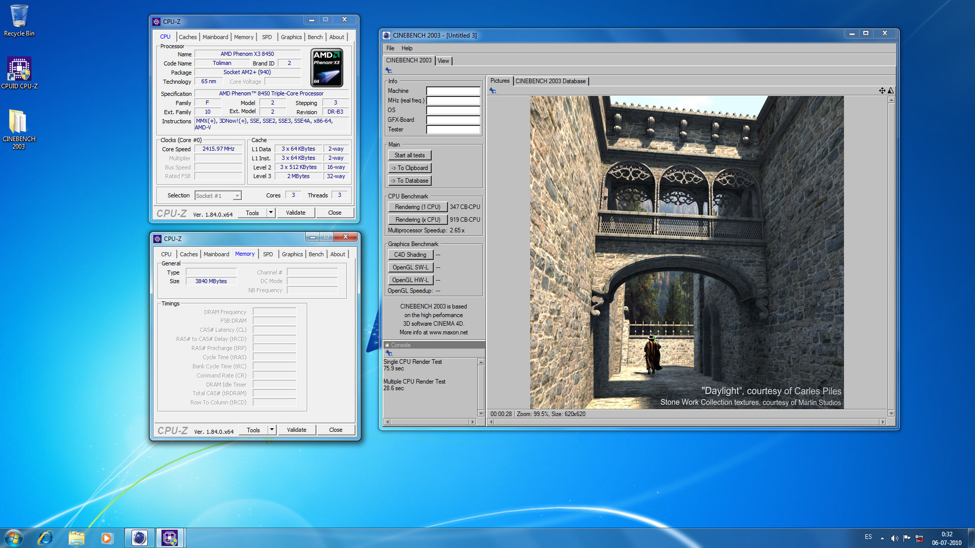Open Bench tab in lower CPU-Z
Screen dimensions: 975x548
(316, 254)
